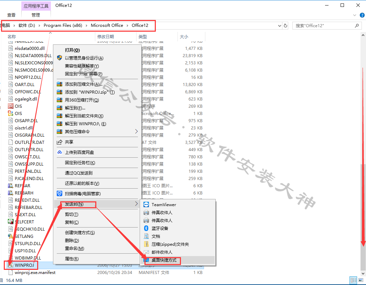Image resolution: width=366 pixels, height=285 pixels.
Task: Click the virus scan shield icon
Action: coord(60,194)
